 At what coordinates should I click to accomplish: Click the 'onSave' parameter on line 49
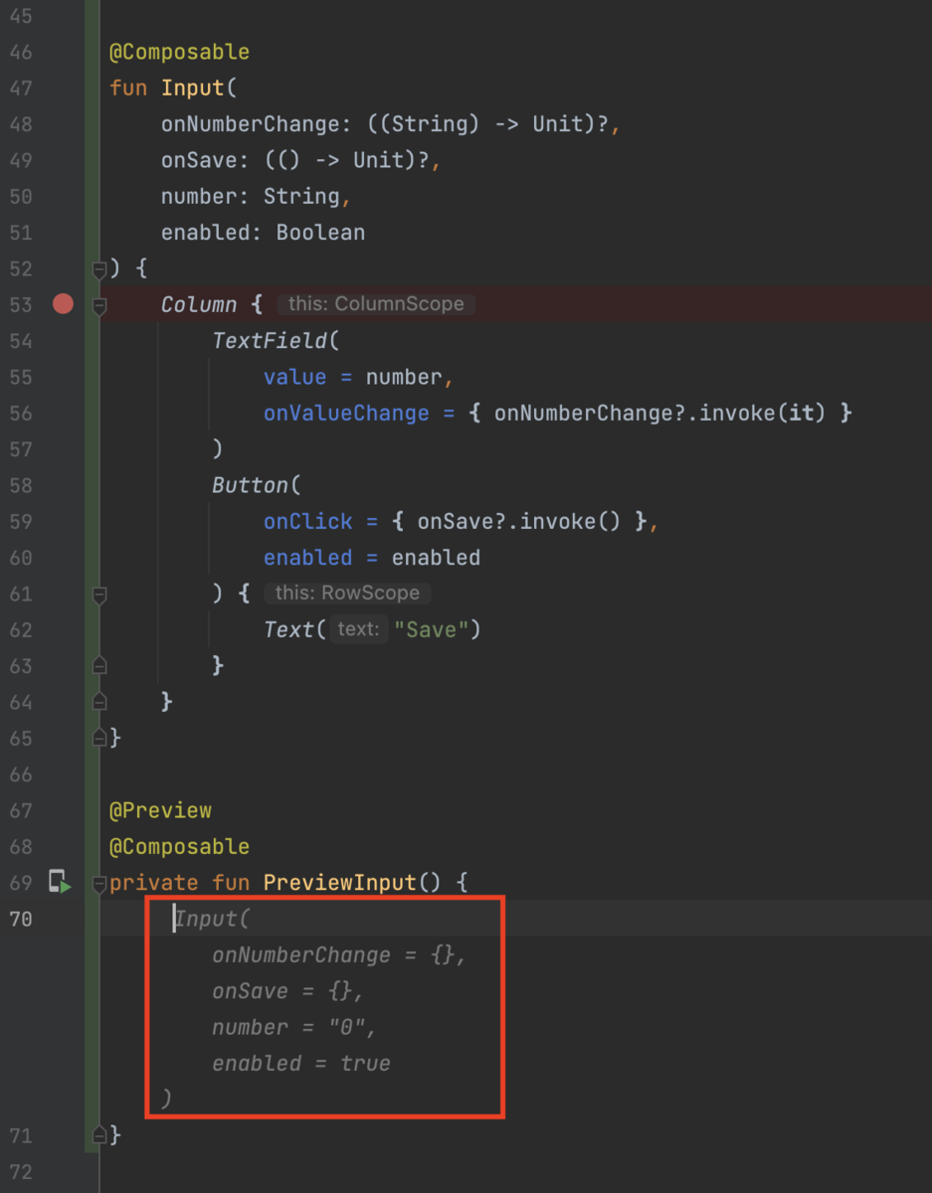[199, 160]
